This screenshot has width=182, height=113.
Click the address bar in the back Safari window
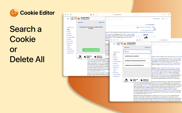pyautogui.click(x=117, y=15)
